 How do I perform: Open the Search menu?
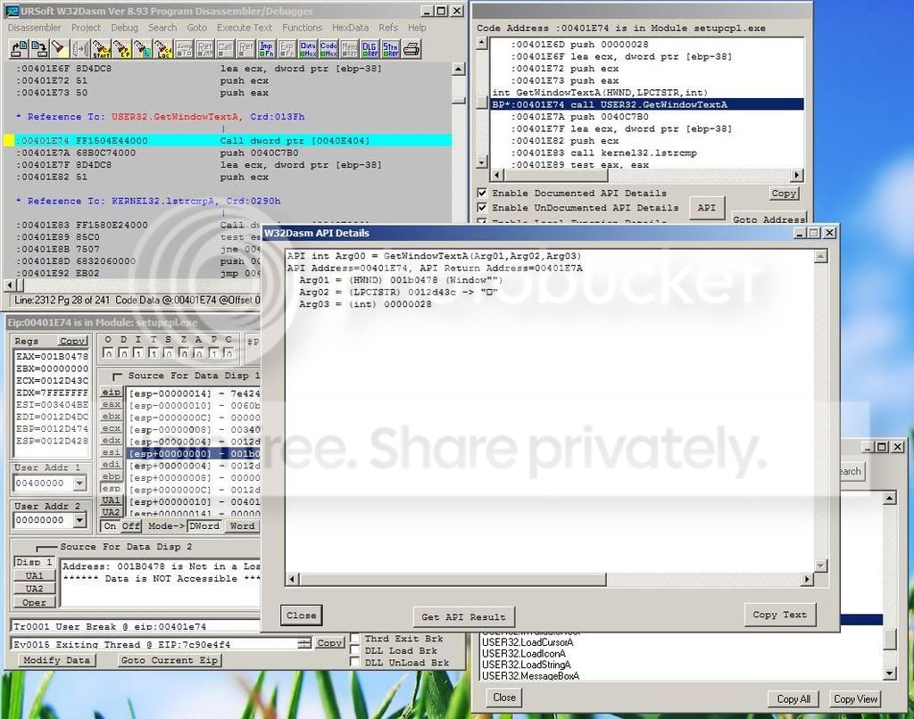click(x=162, y=28)
